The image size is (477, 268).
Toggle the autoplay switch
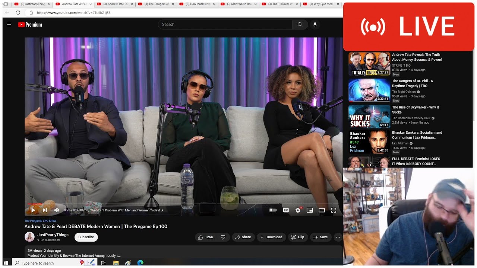pyautogui.click(x=273, y=210)
